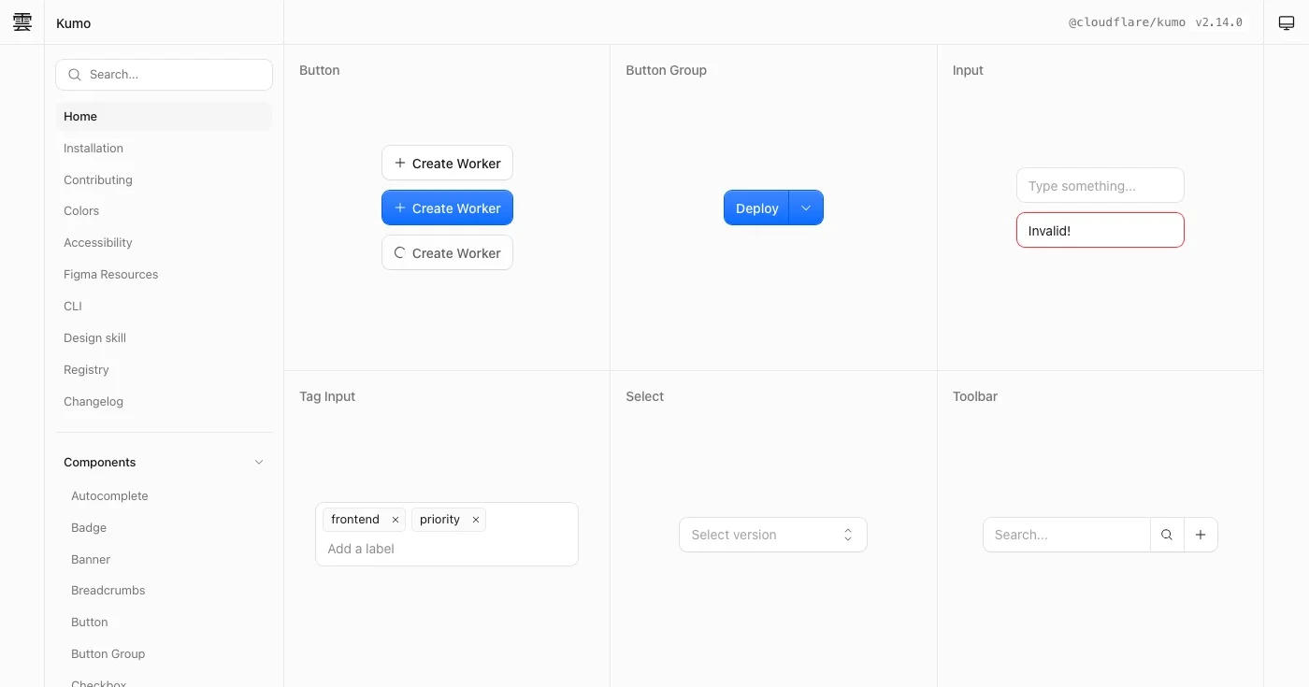Image resolution: width=1309 pixels, height=687 pixels.
Task: Click the Tag Input card heading
Action: pos(327,396)
